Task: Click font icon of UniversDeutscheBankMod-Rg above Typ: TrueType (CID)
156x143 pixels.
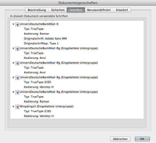Action: [17, 78]
